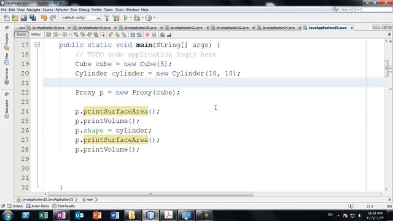Viewport: 393px width, 221px height.
Task: Click the Build Project hammer icon
Action: click(107, 18)
